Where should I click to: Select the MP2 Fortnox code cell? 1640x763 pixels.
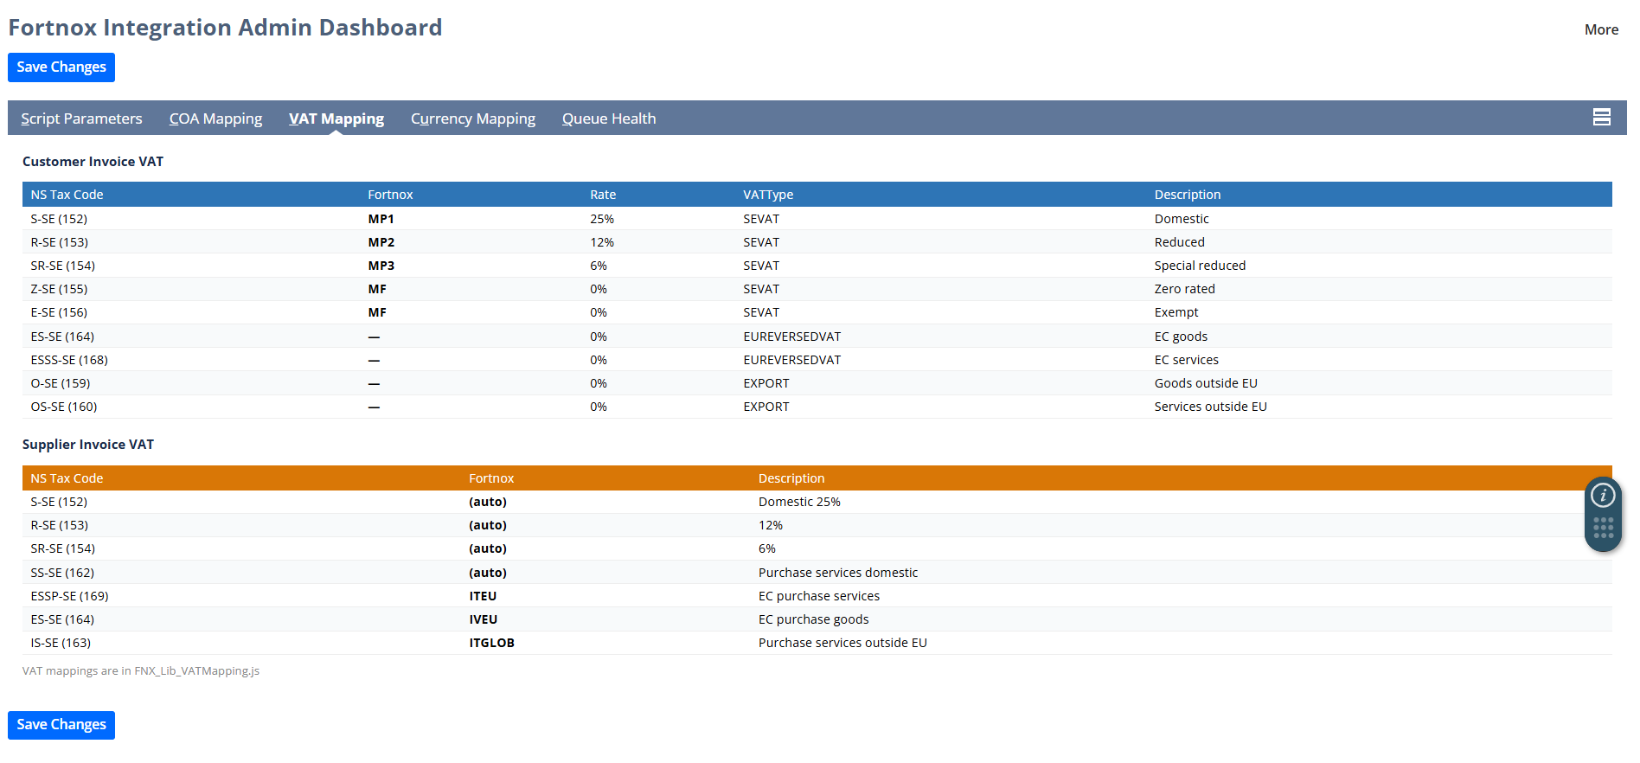point(381,242)
